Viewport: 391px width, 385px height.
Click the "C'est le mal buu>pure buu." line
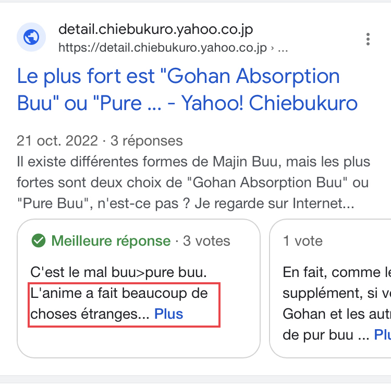coord(119,272)
